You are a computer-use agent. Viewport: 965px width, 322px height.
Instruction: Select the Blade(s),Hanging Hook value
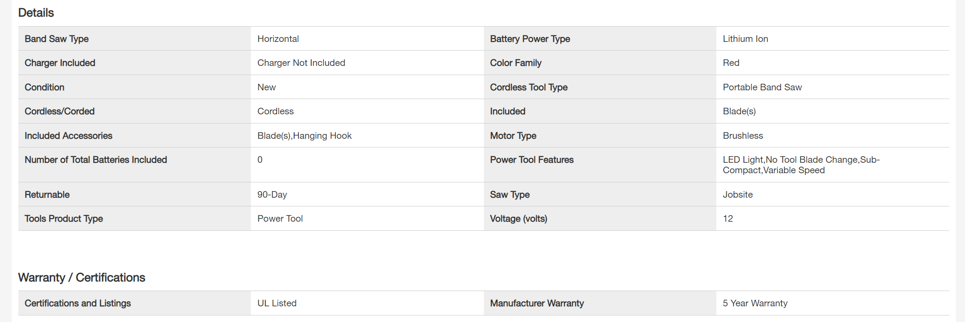(304, 136)
